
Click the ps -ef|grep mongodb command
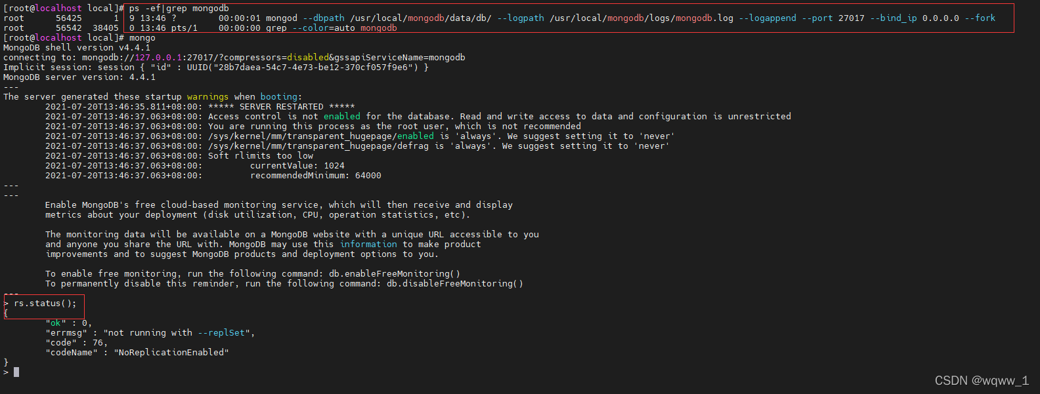[x=179, y=9]
